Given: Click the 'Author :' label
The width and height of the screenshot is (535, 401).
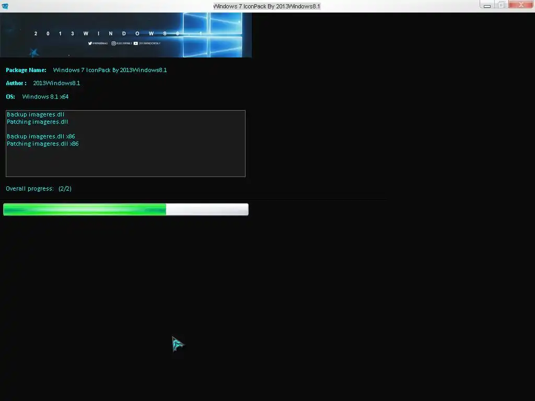Looking at the screenshot, I should 16,83.
